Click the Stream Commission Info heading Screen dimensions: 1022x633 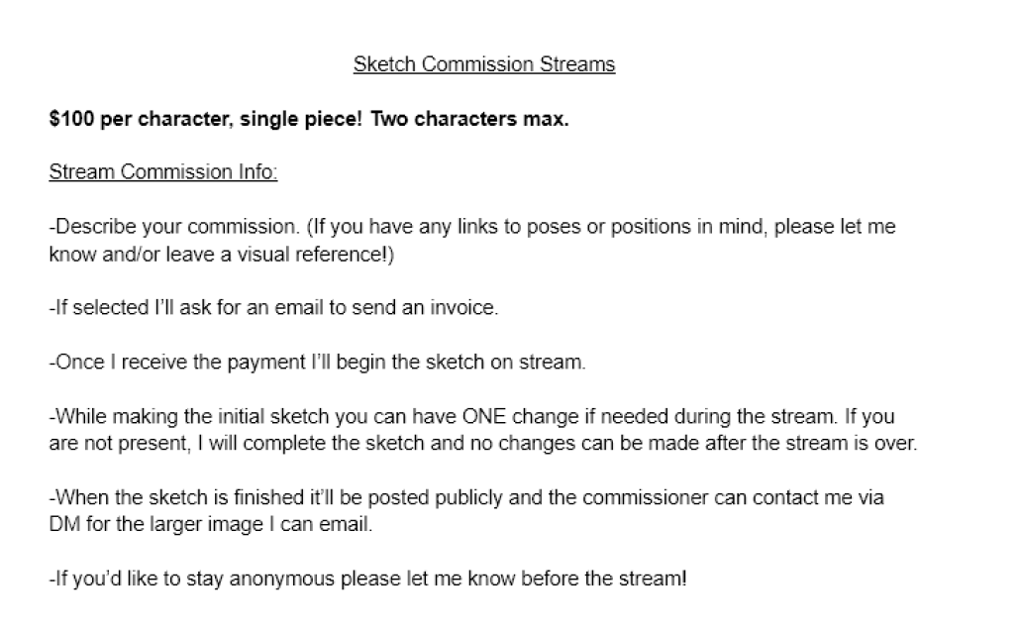click(x=163, y=172)
